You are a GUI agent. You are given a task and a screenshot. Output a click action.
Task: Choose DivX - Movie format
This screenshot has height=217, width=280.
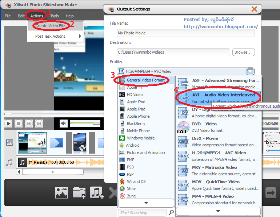point(218,142)
